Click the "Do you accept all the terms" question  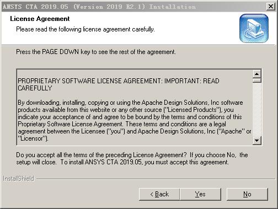click(x=132, y=155)
